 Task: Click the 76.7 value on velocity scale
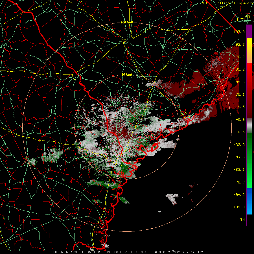[240, 57]
